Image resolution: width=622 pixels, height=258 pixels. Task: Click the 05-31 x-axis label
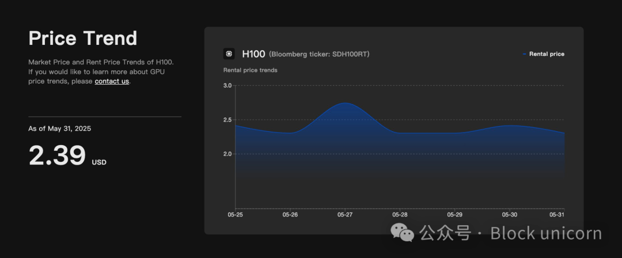(556, 215)
